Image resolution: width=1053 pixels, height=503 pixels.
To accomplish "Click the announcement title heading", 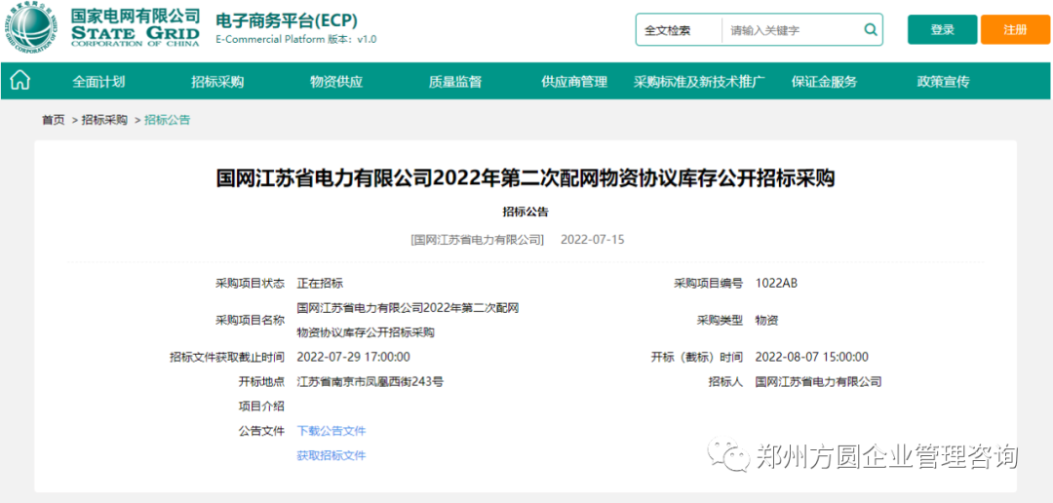I will click(526, 179).
